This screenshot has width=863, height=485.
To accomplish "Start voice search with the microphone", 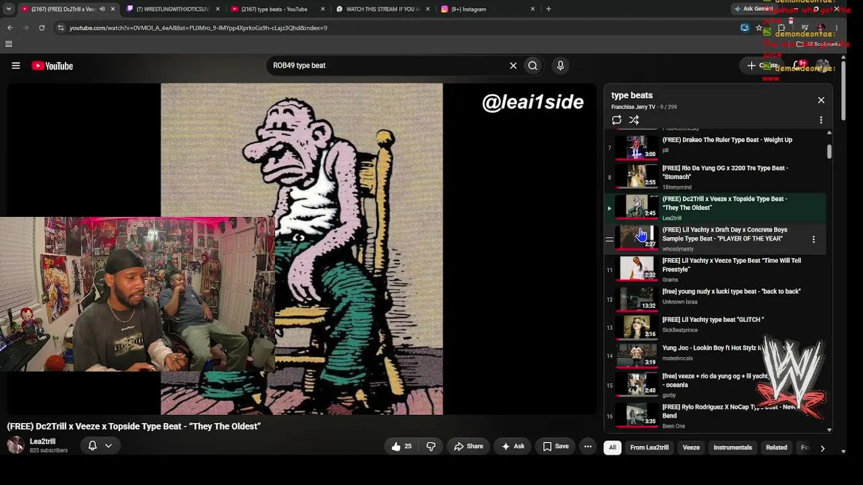I will coord(560,65).
